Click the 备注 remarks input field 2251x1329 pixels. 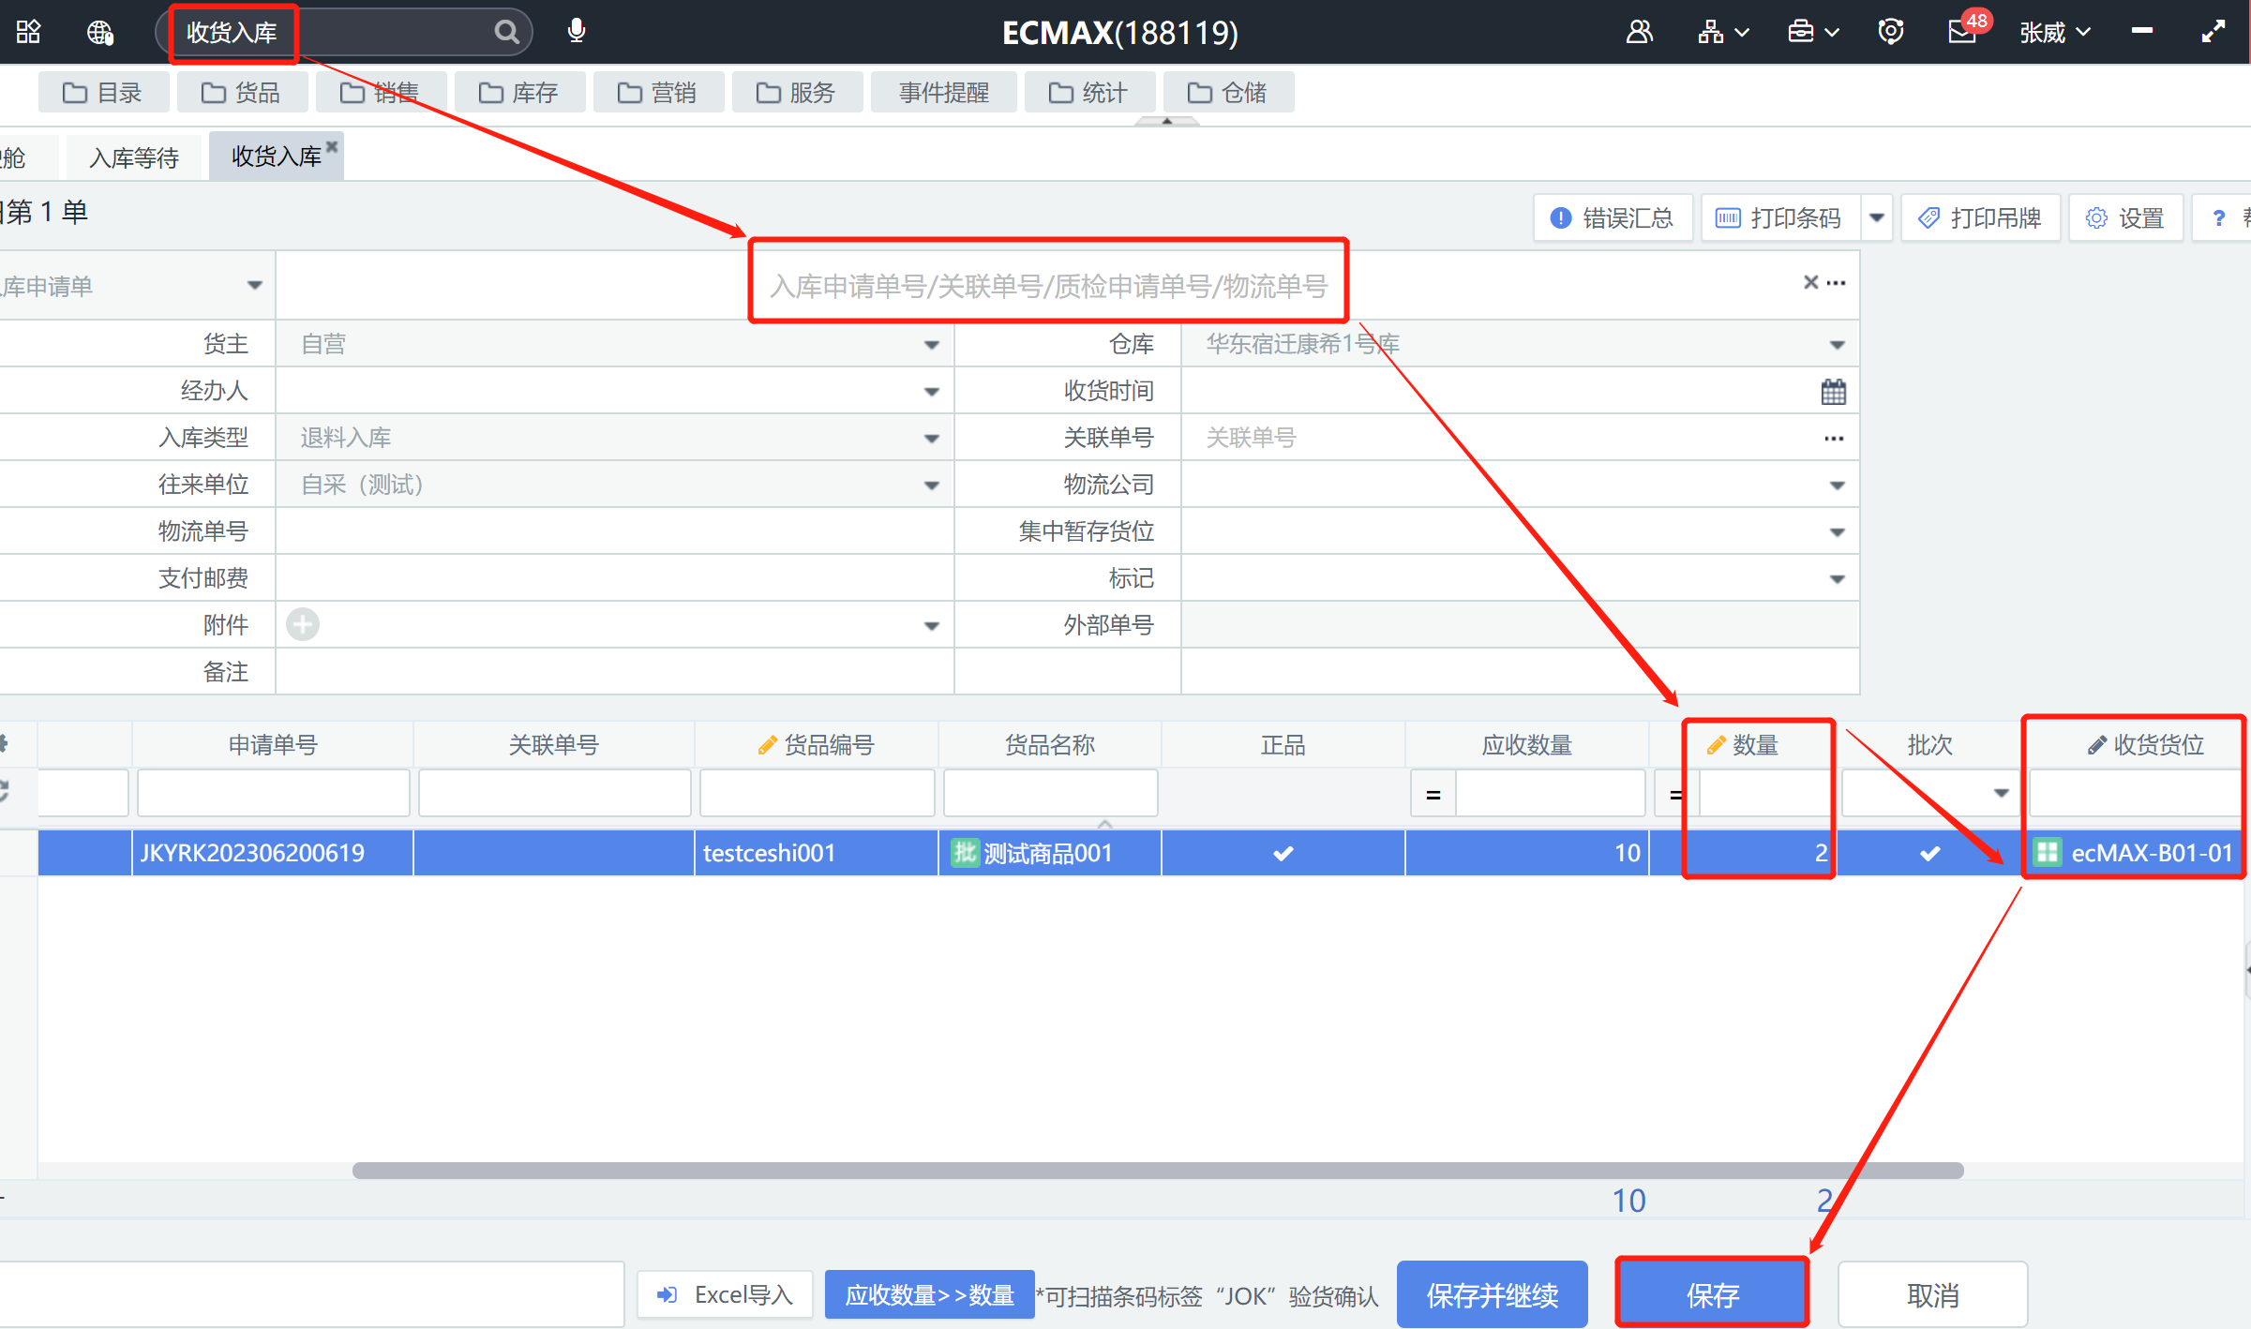(x=615, y=672)
